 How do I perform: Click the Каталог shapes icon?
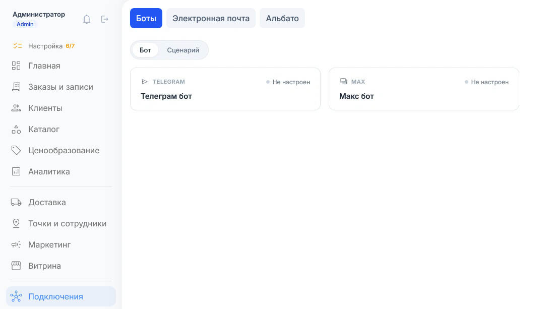click(16, 129)
